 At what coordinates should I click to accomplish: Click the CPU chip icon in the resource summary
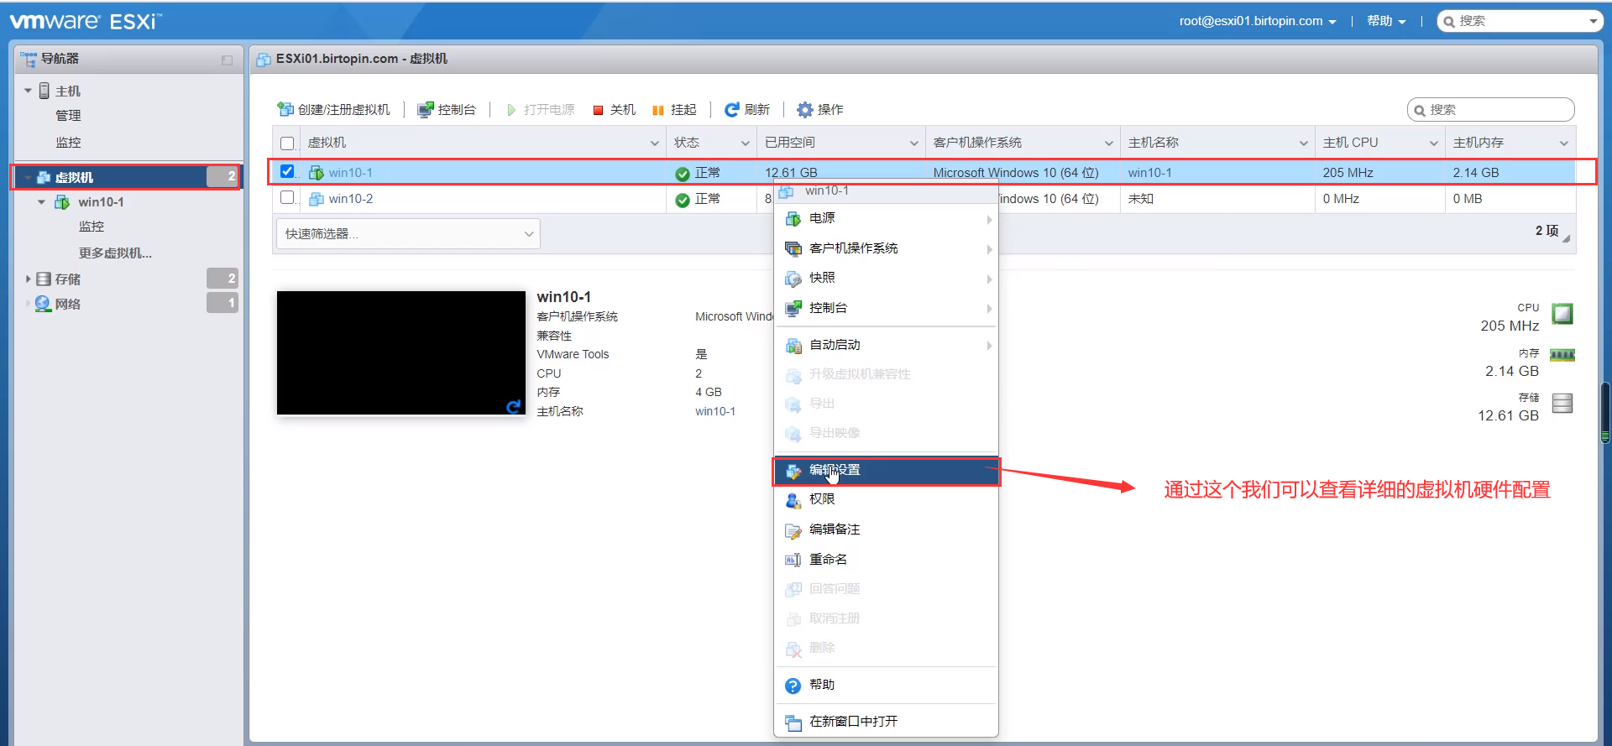coord(1562,314)
